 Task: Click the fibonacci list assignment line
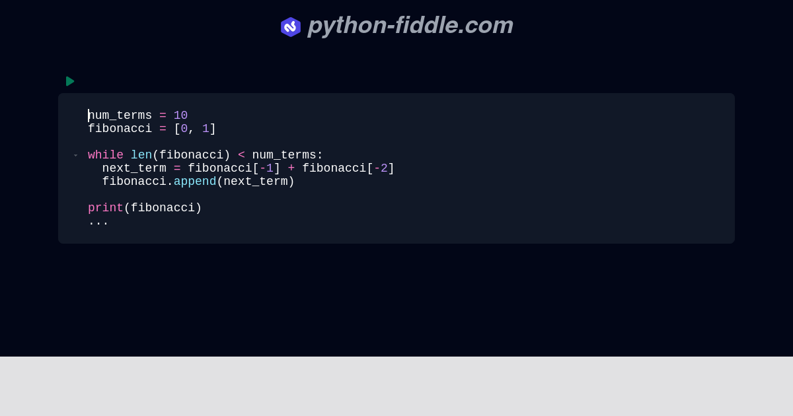coord(151,129)
